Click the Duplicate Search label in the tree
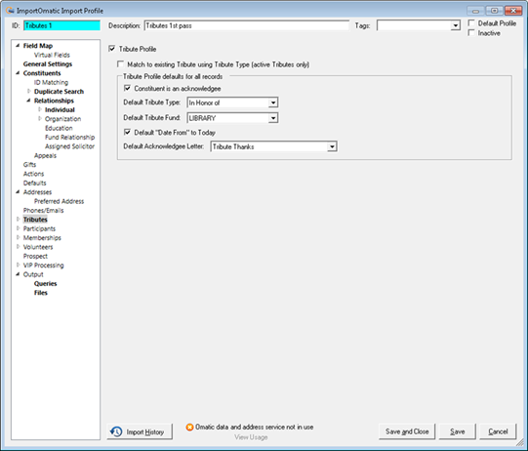The image size is (528, 451). (x=59, y=92)
